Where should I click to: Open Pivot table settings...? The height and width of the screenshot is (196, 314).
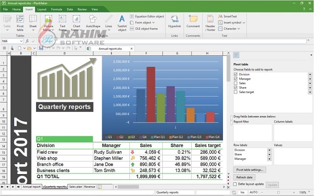[x=250, y=170]
